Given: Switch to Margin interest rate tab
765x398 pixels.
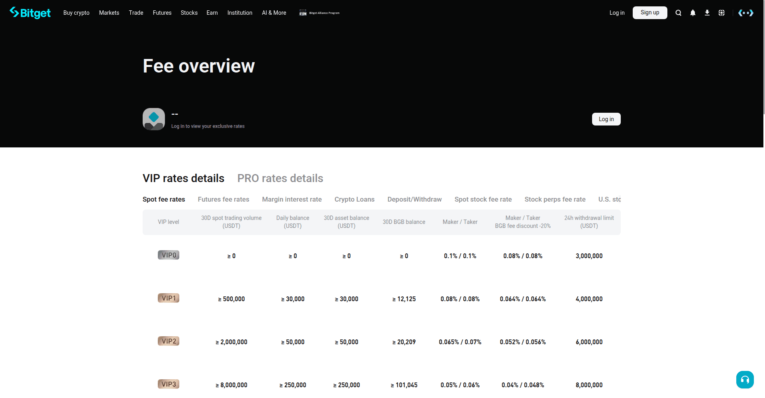Looking at the screenshot, I should [x=292, y=199].
